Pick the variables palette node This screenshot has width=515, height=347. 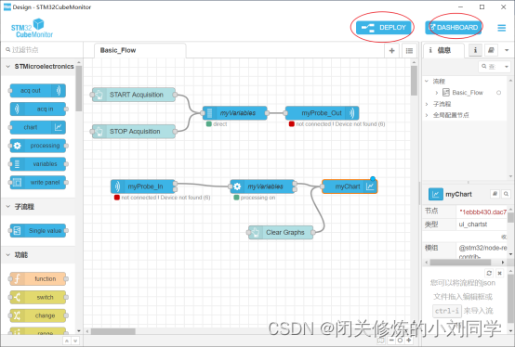click(x=37, y=164)
